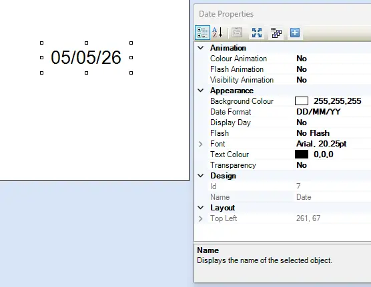
Task: Click the Id value 7
Action: (298, 186)
